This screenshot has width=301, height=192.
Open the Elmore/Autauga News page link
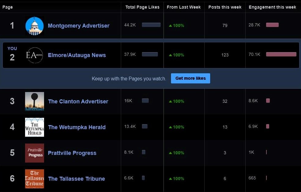[x=77, y=55]
